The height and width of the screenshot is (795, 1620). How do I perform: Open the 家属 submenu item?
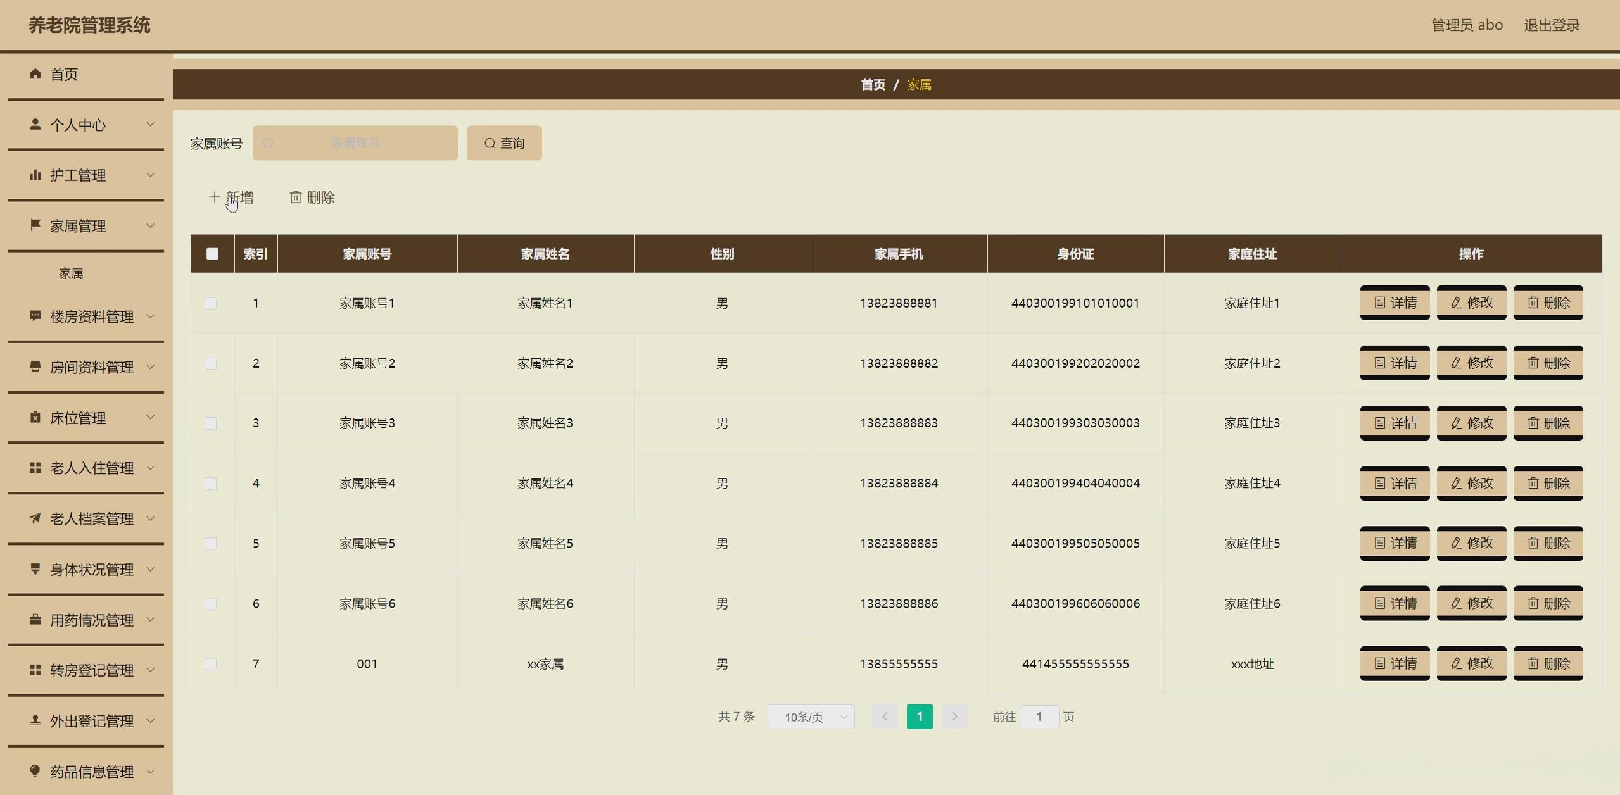tap(71, 273)
